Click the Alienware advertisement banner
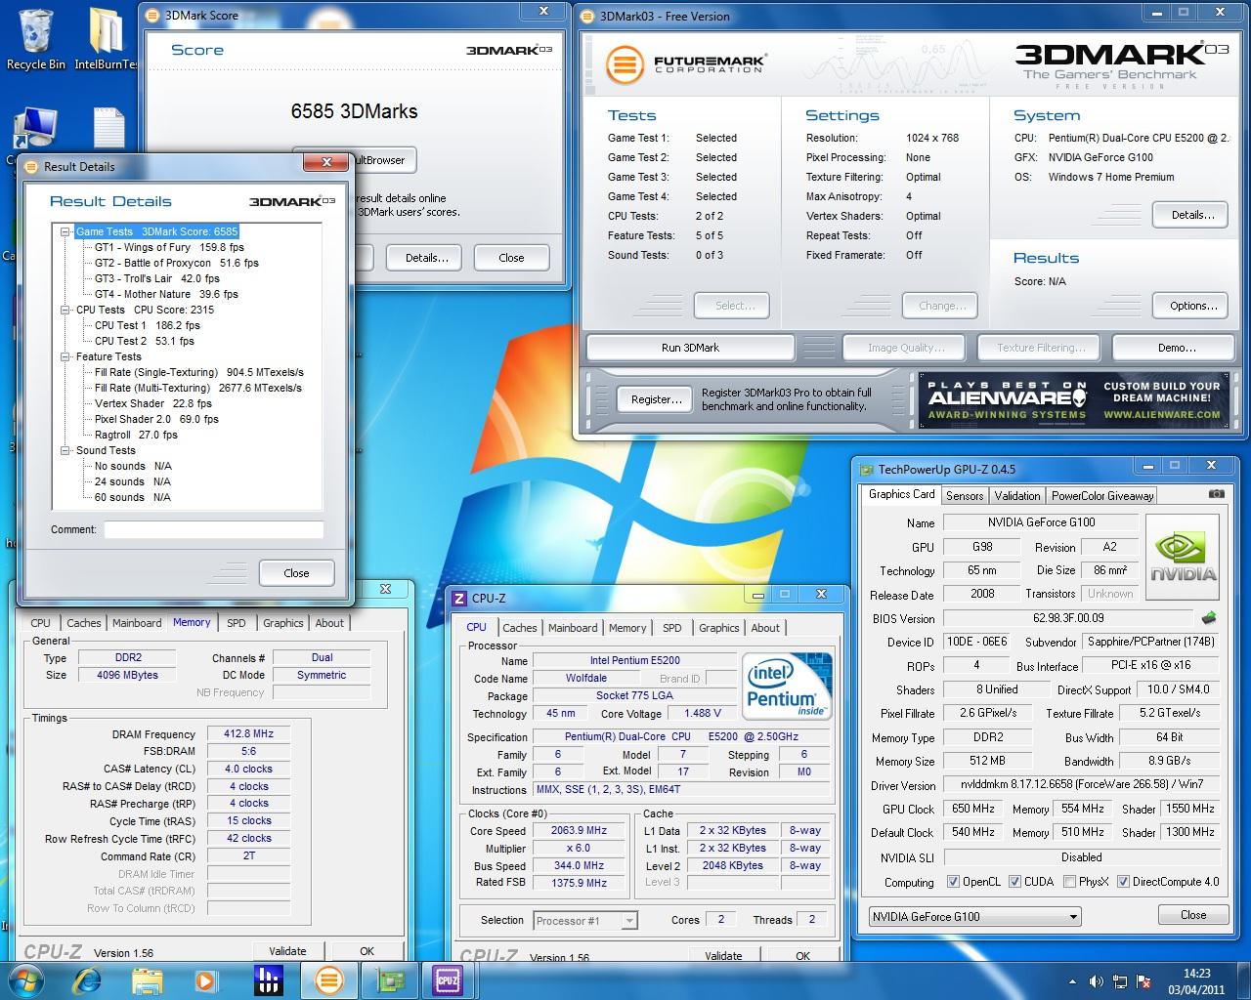 [1073, 399]
